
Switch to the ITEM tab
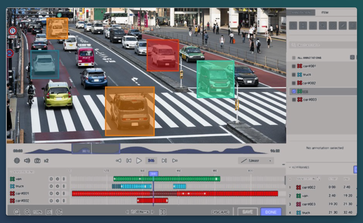(x=325, y=13)
